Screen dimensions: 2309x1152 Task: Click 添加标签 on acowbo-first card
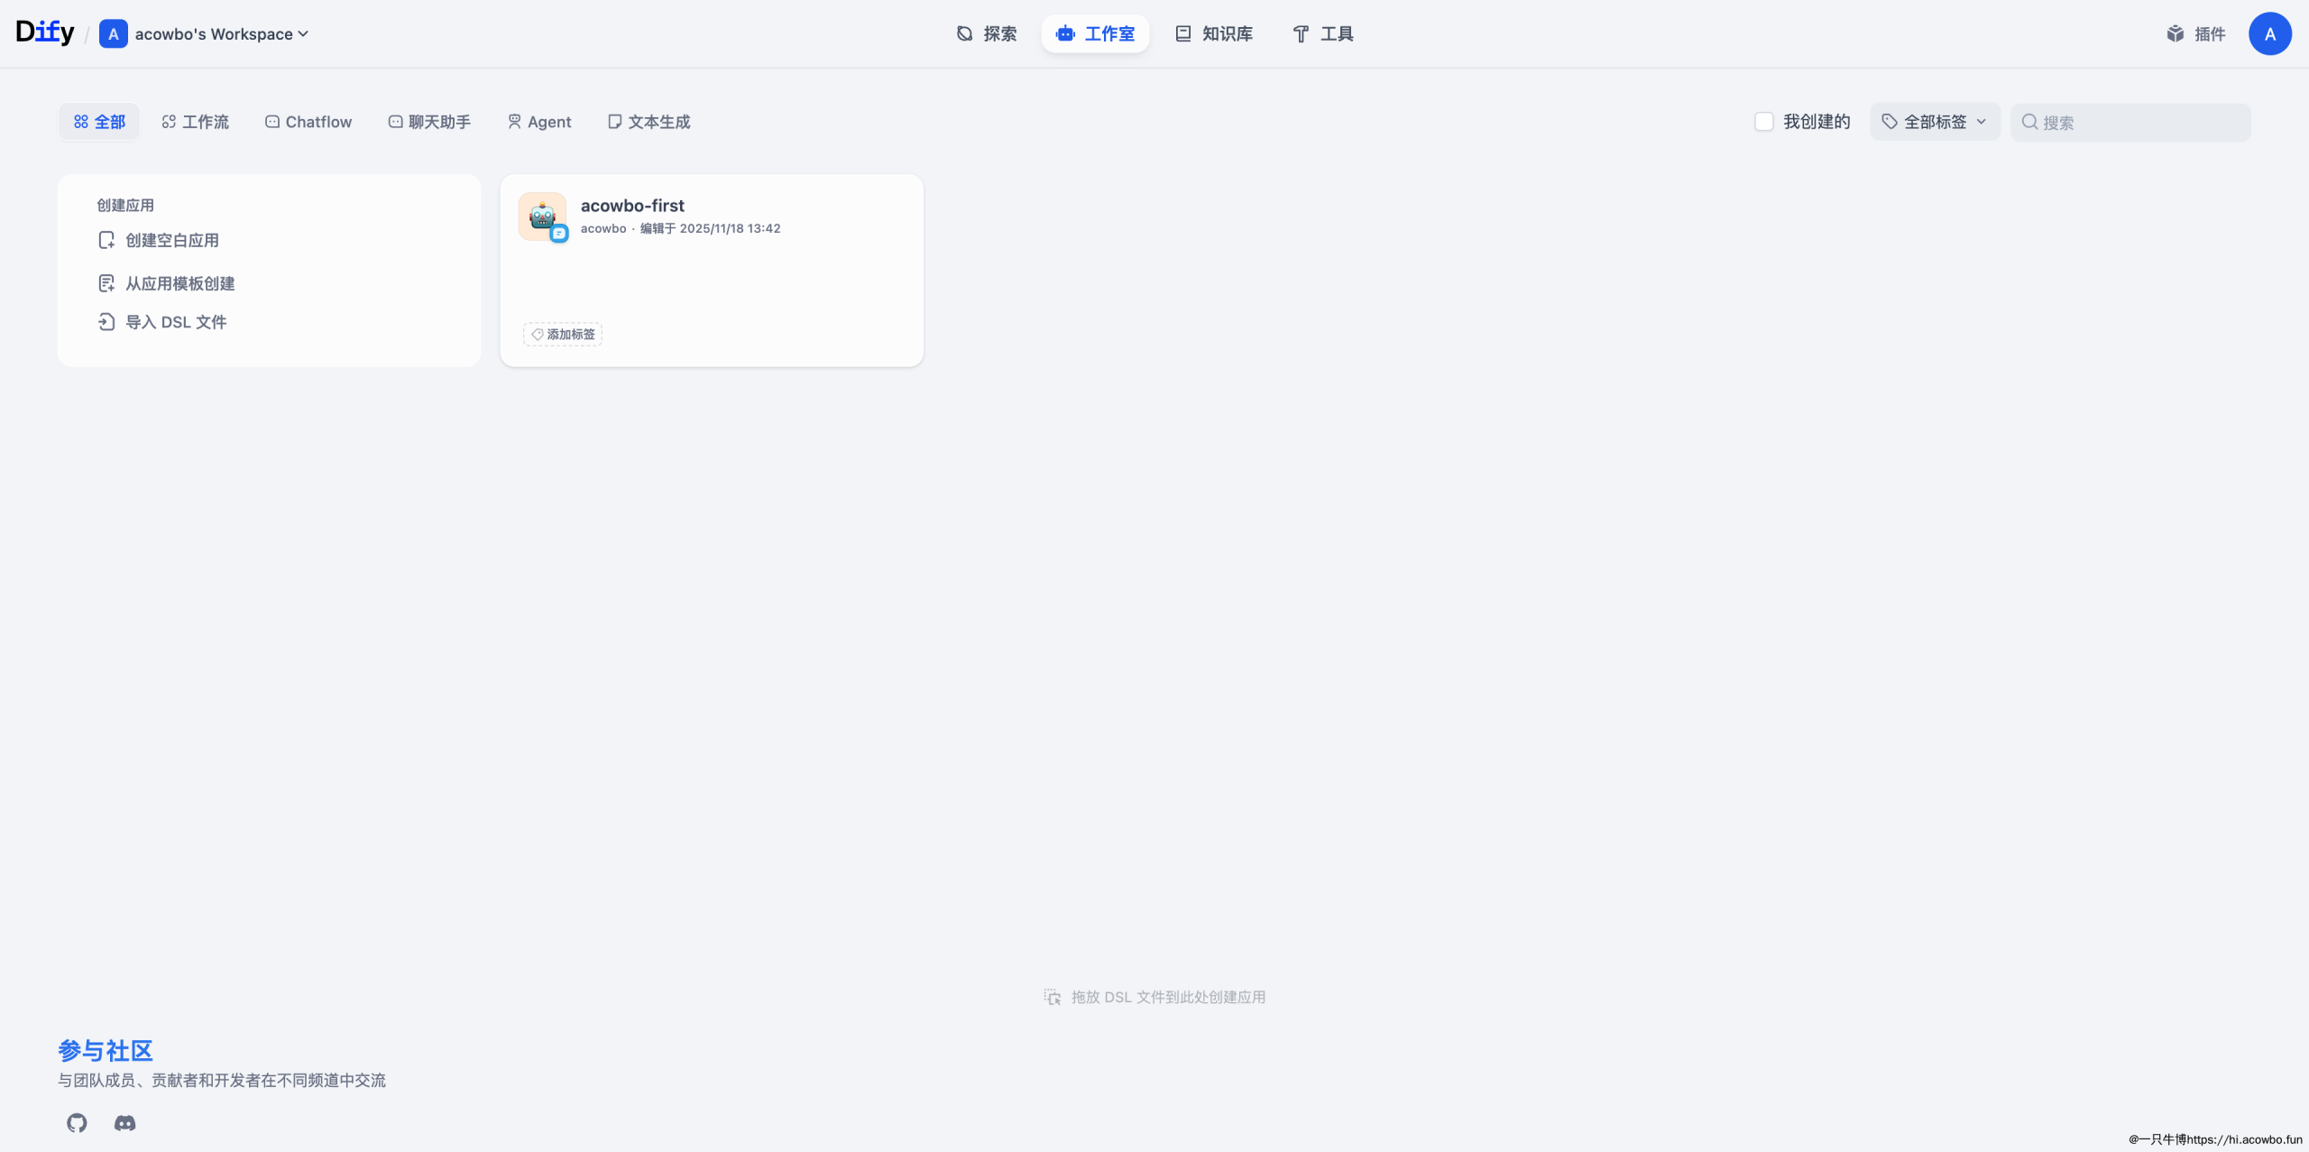click(x=563, y=335)
